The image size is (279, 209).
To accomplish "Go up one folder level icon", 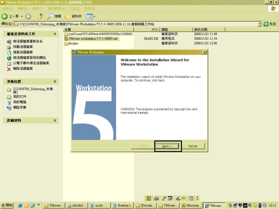I will click(x=40, y=16).
